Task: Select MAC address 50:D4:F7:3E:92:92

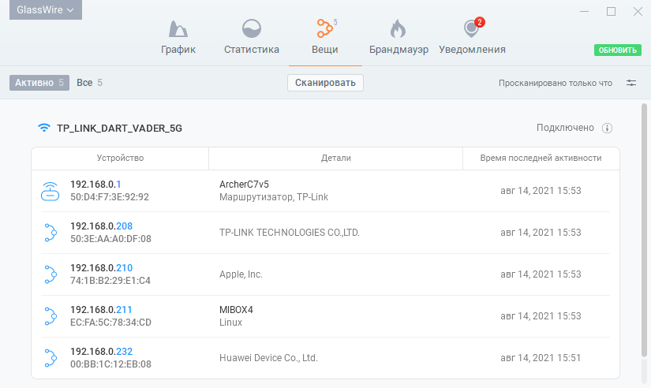Action: (x=110, y=197)
